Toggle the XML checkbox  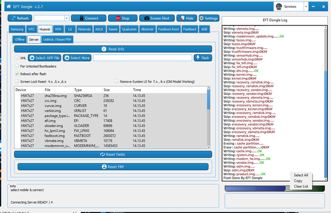click(17, 58)
